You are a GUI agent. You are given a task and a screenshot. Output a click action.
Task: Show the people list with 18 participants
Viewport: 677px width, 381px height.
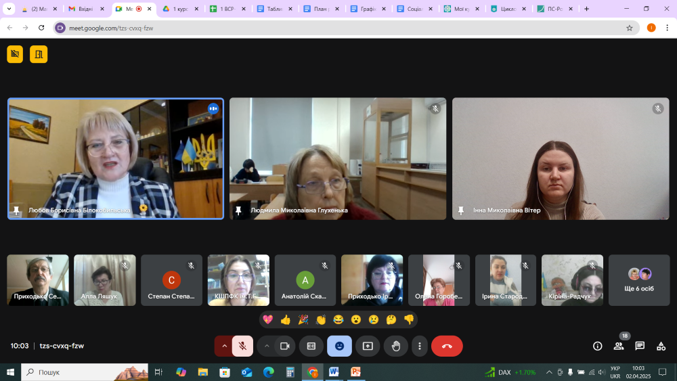[x=619, y=346]
